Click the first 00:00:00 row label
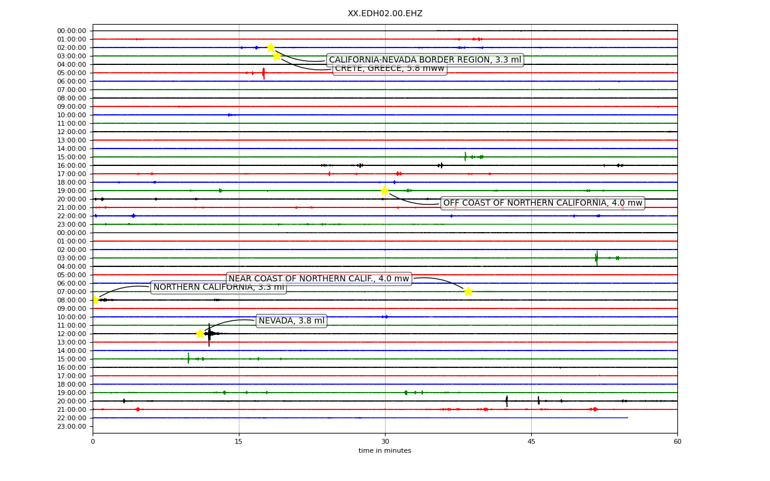Screen dimensions: 770x481 72,31
